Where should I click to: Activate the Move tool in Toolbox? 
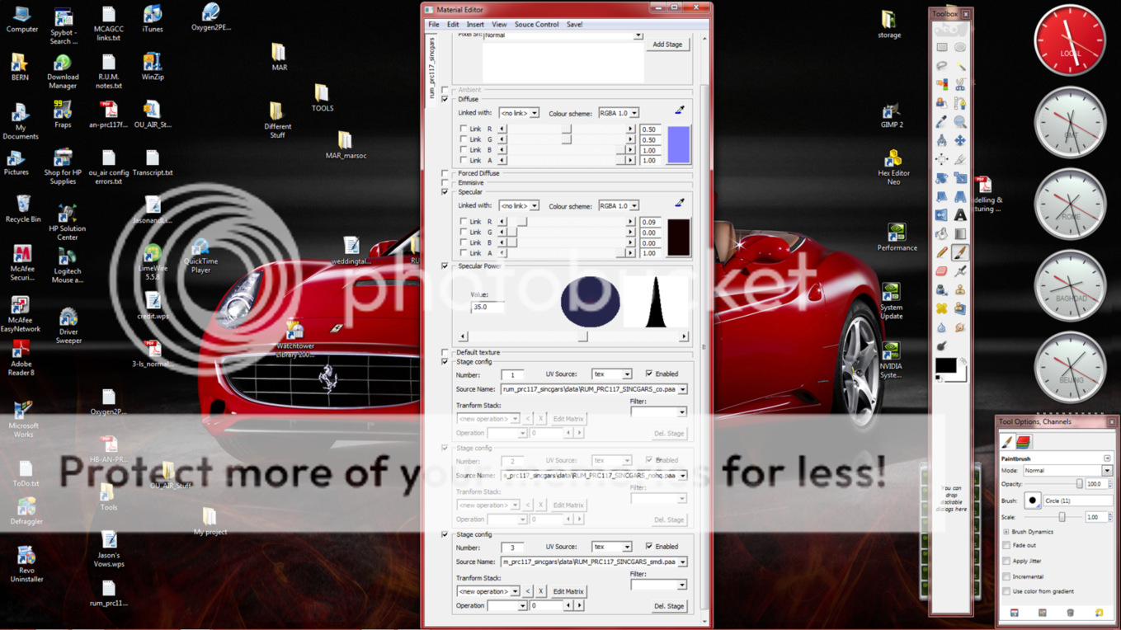coord(960,141)
